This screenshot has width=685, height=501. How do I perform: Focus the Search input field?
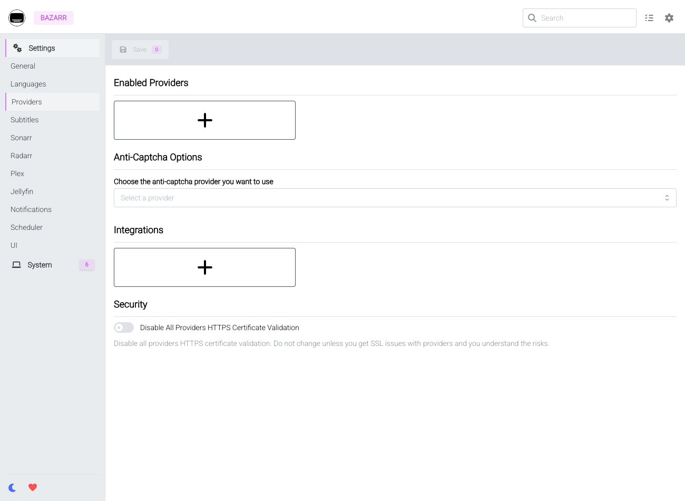[580, 18]
